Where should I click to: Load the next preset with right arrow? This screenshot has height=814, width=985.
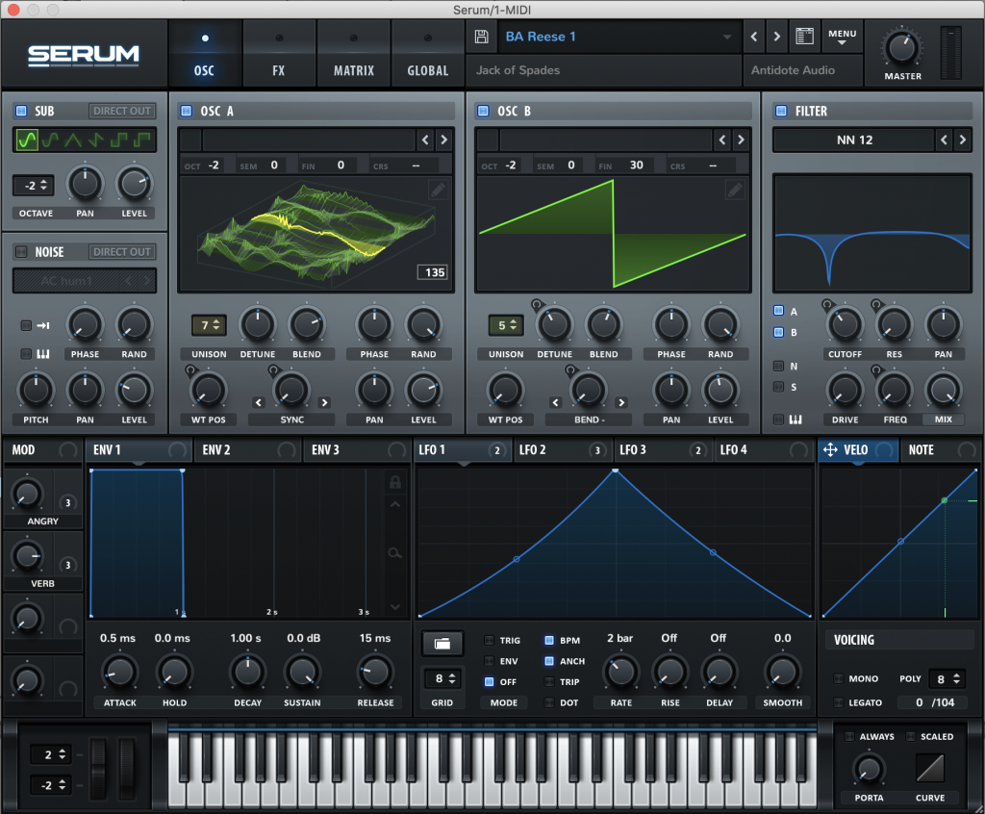point(776,38)
